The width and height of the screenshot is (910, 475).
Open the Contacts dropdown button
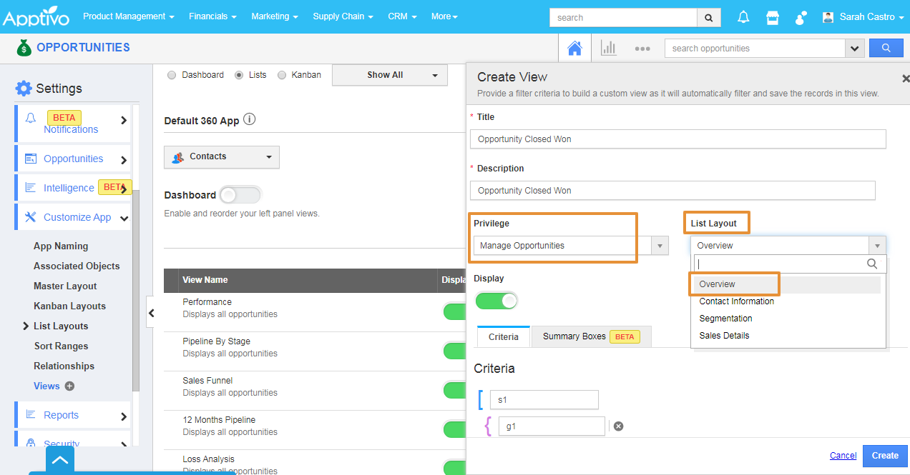tap(222, 157)
